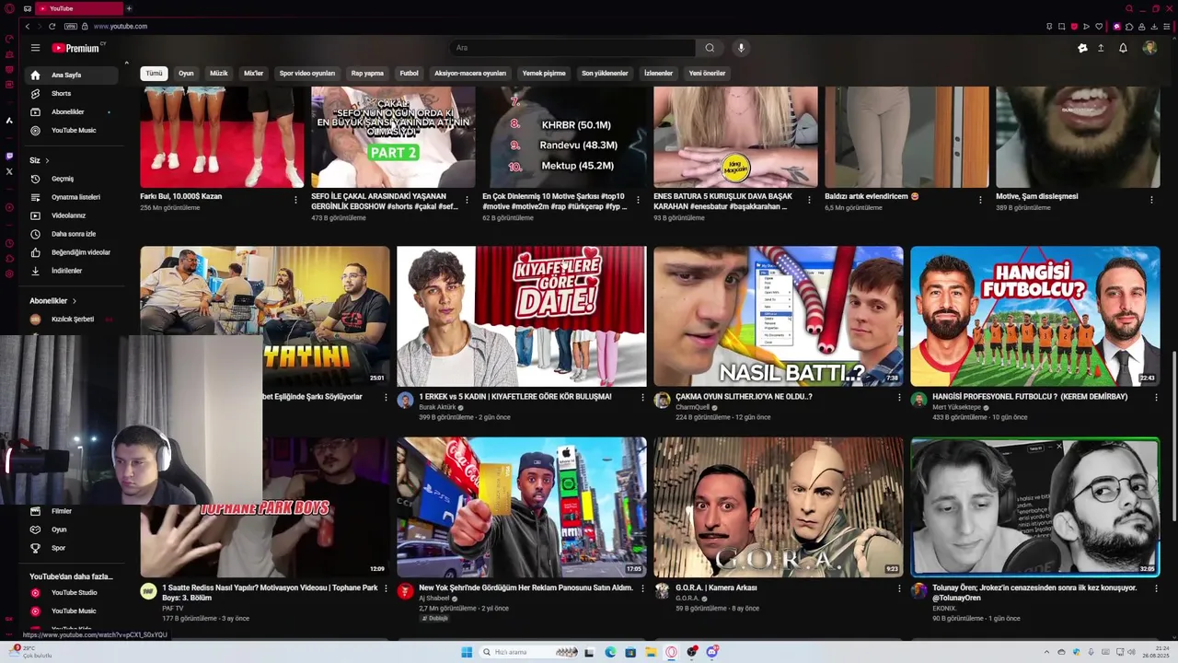The width and height of the screenshot is (1178, 663).
Task: Open File Explorer from taskbar
Action: point(651,652)
